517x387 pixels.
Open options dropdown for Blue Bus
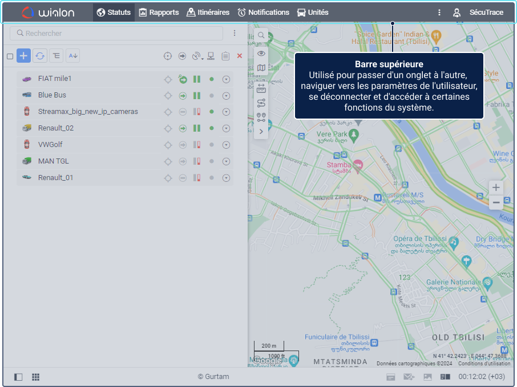(x=226, y=96)
